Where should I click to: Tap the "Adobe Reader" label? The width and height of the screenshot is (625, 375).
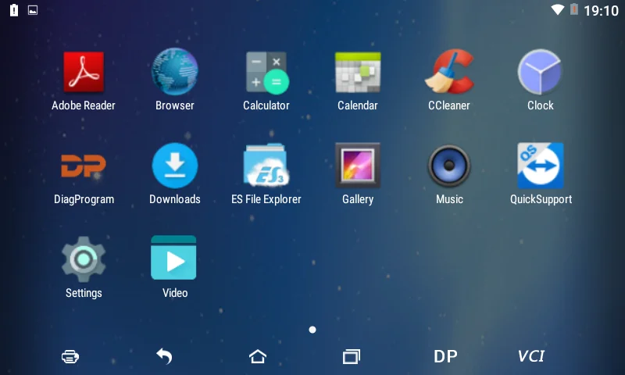click(x=84, y=105)
